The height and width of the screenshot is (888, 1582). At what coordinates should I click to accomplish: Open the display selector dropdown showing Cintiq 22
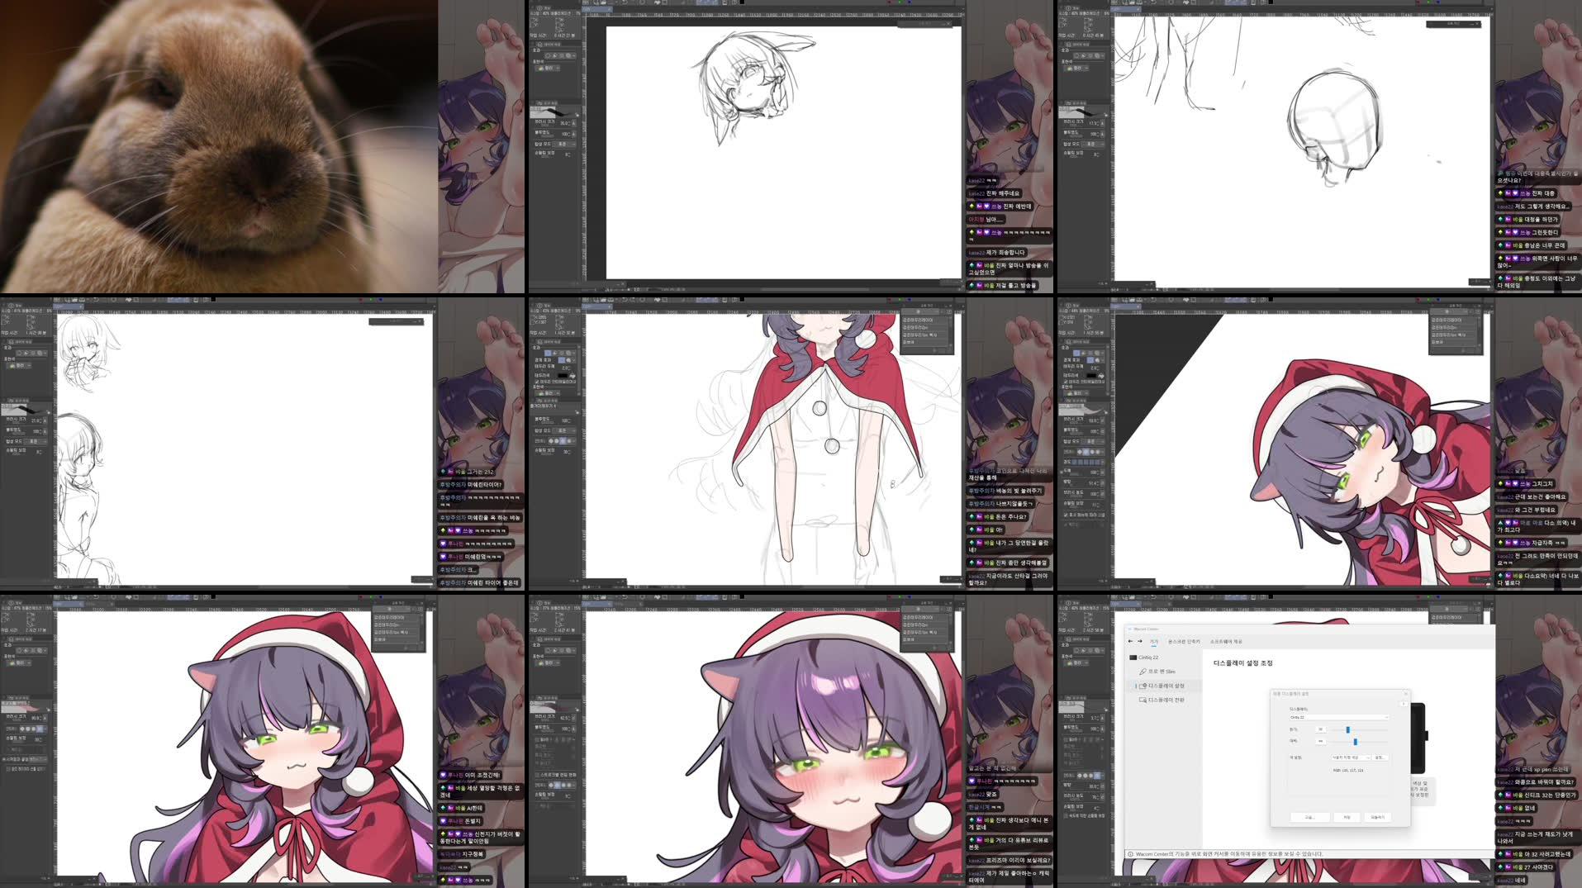(1339, 717)
